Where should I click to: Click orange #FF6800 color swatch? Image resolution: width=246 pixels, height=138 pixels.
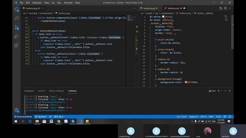click(186, 82)
